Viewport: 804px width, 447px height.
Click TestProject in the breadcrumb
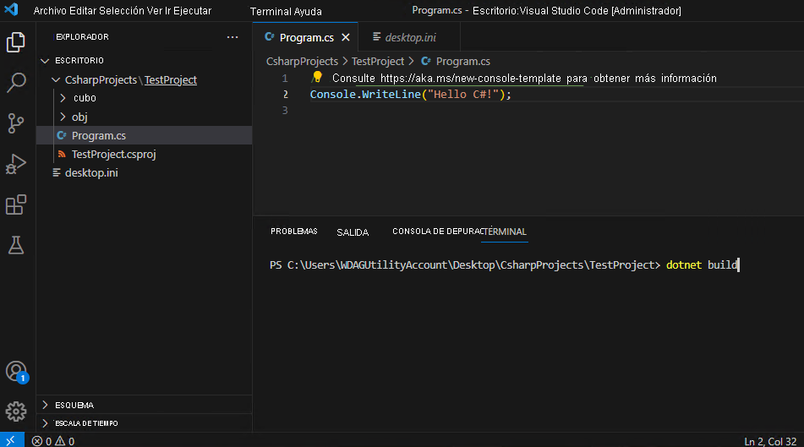pyautogui.click(x=377, y=61)
